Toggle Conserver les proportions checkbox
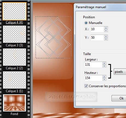Image resolution: width=126 pixels, height=118 pixels. 86,86
